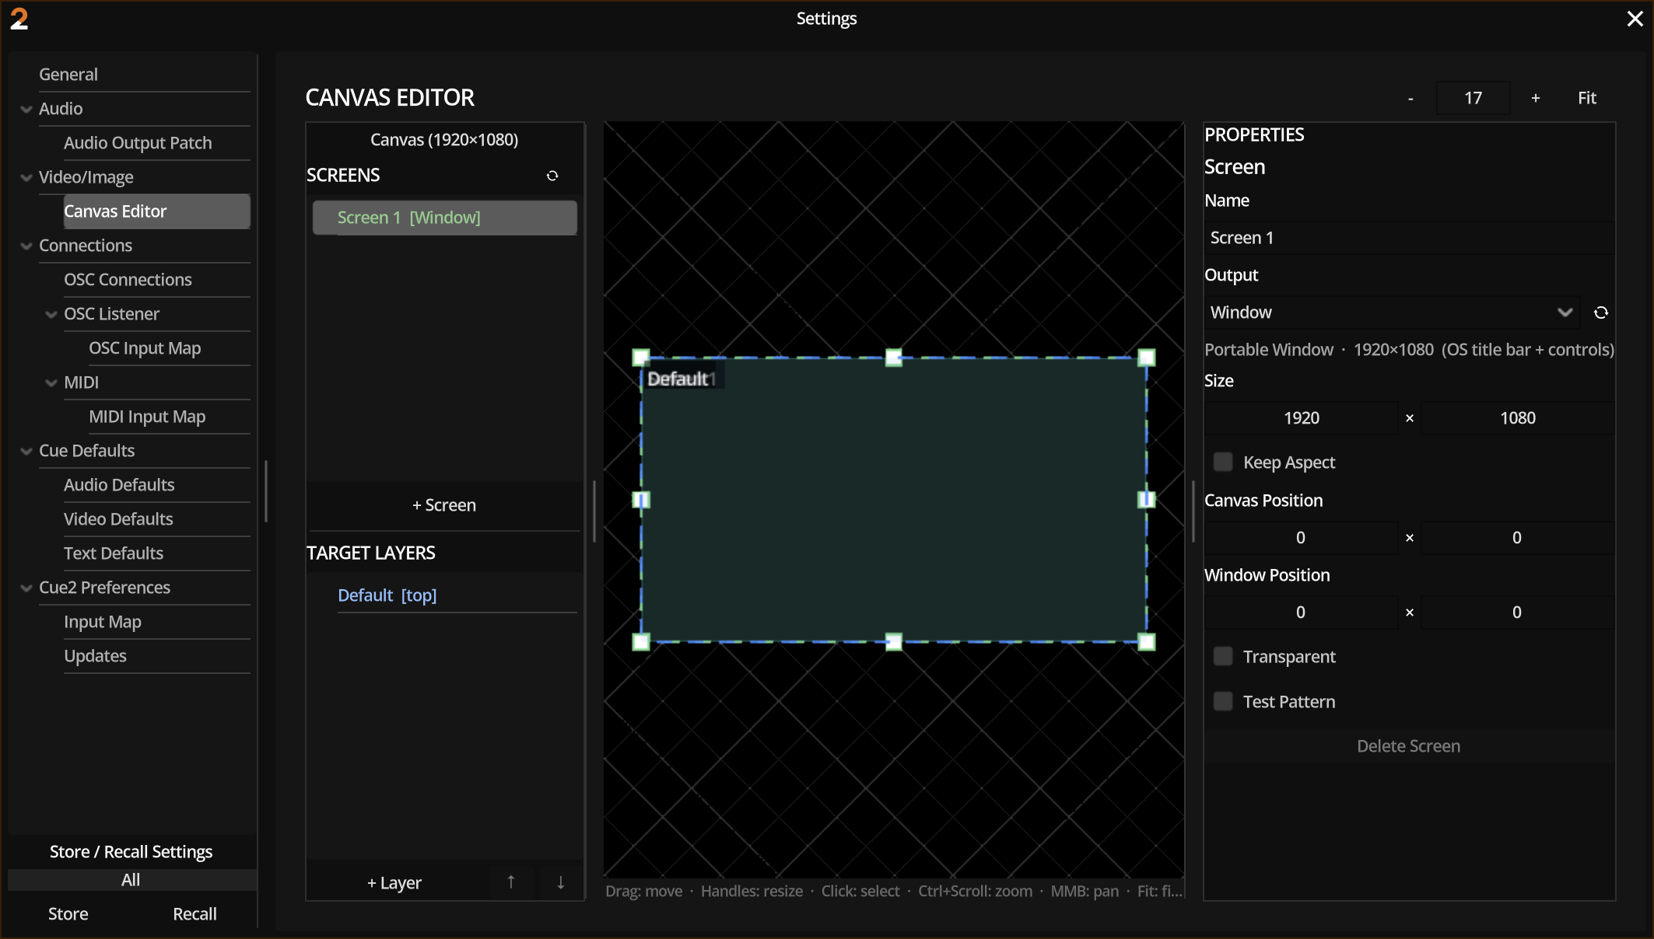Collapse the Connections tree section
The height and width of the screenshot is (939, 1654).
tap(26, 246)
